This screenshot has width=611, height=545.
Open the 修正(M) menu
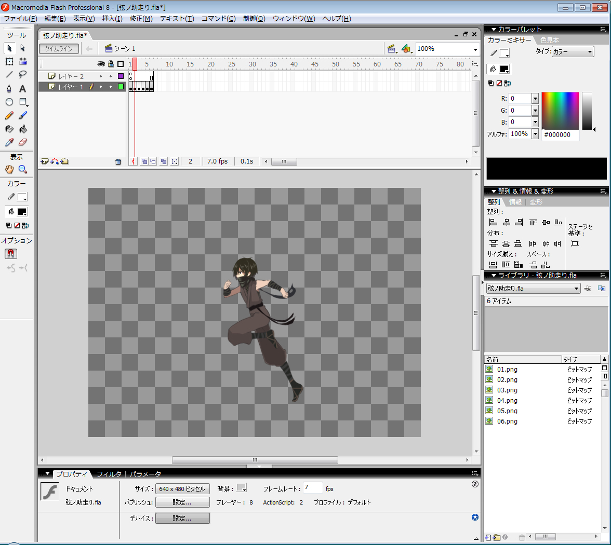point(141,19)
